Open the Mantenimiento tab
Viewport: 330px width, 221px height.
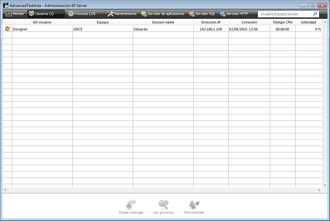122,14
